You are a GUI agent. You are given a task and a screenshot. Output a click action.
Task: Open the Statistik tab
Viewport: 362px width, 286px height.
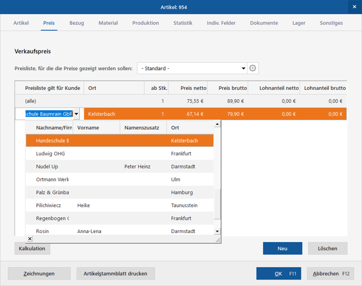point(183,23)
